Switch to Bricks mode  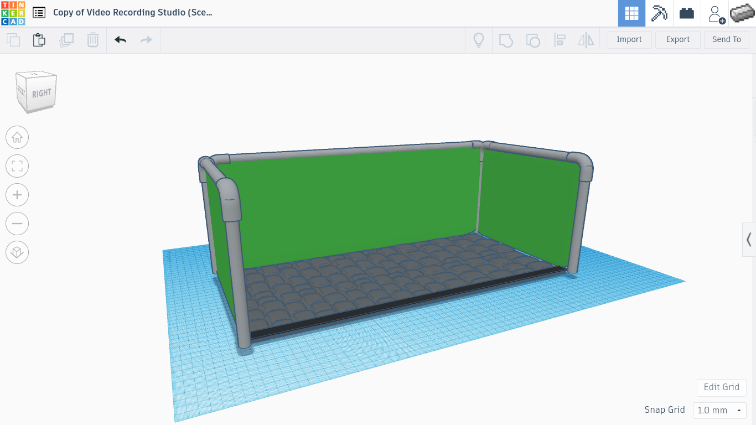[x=687, y=13]
